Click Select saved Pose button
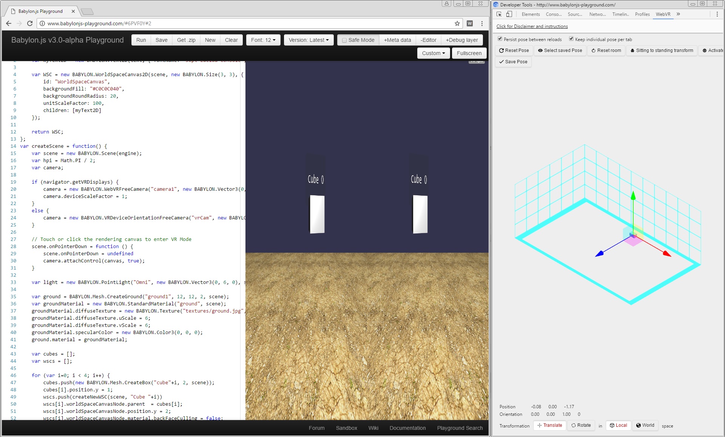The width and height of the screenshot is (725, 437). pos(560,51)
